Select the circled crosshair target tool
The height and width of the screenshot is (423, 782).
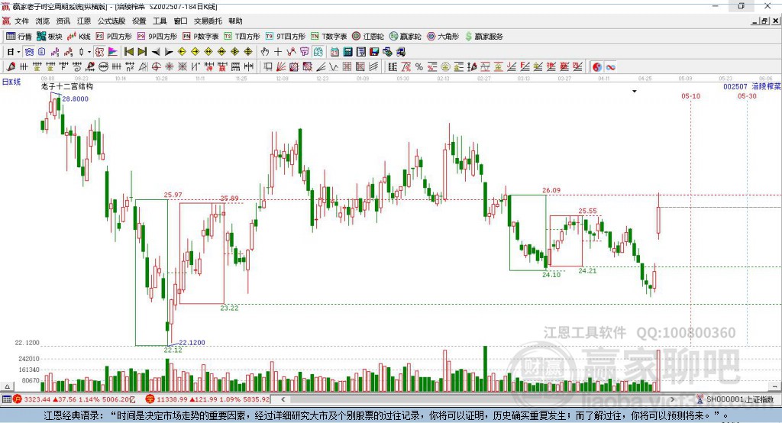(x=156, y=67)
